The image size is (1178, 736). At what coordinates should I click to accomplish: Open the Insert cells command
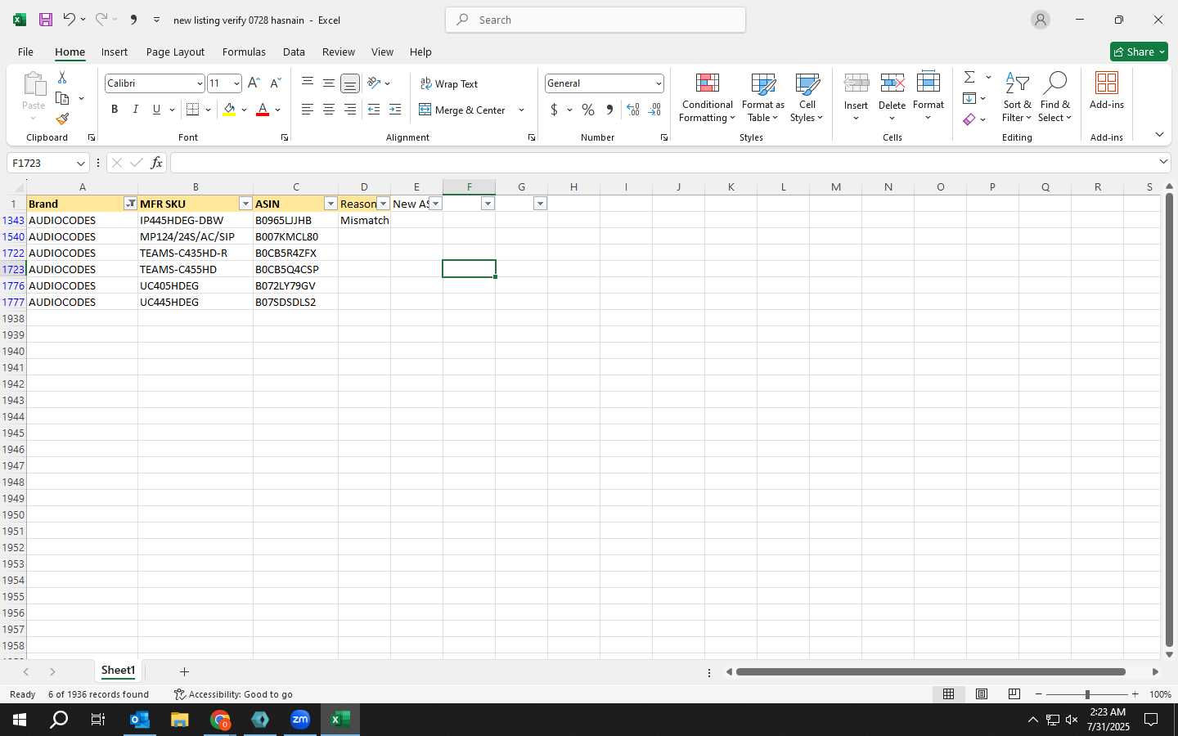coord(856,96)
